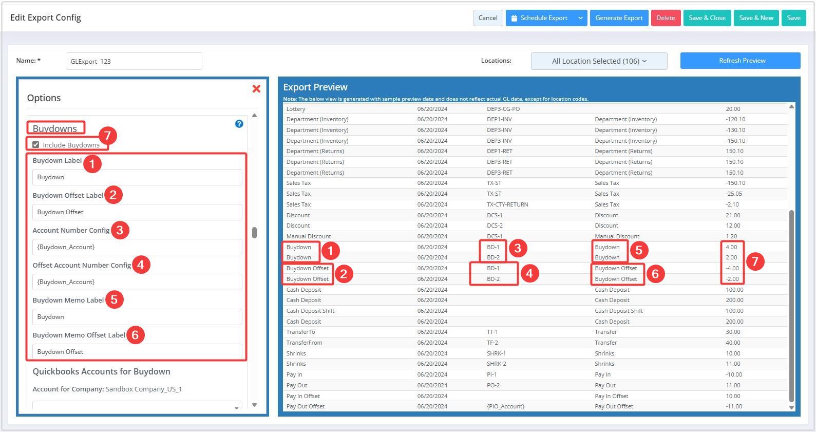
Task: Open the All Location Selected dropdown
Action: click(599, 61)
